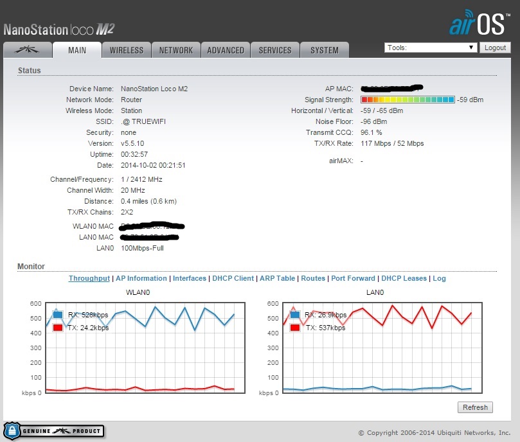Click the LAN0 TX red legend swatch

[295, 328]
